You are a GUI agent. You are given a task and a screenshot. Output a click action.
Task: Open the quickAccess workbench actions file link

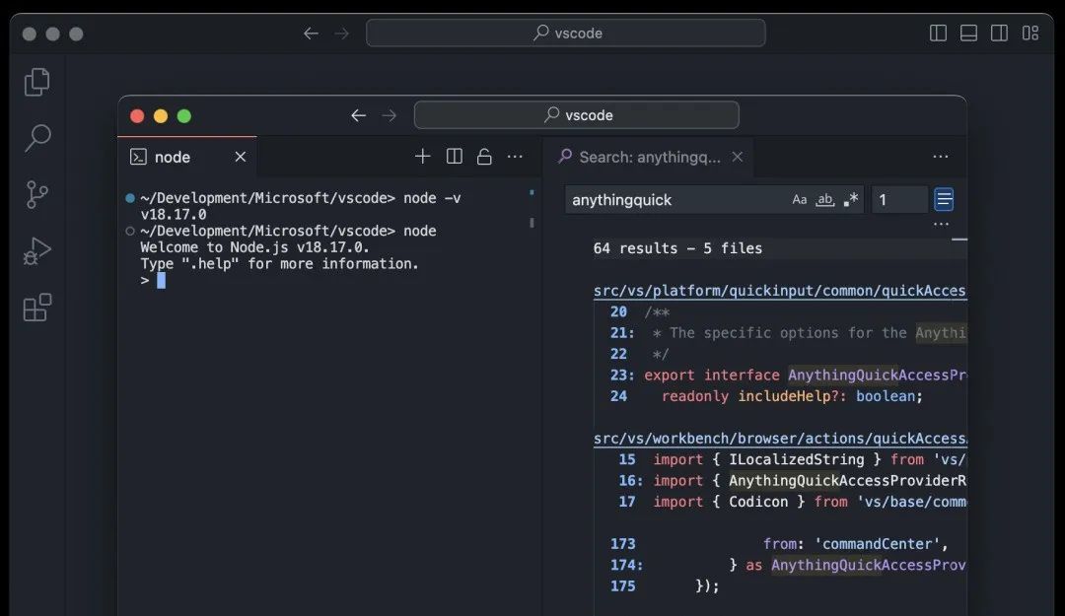779,438
